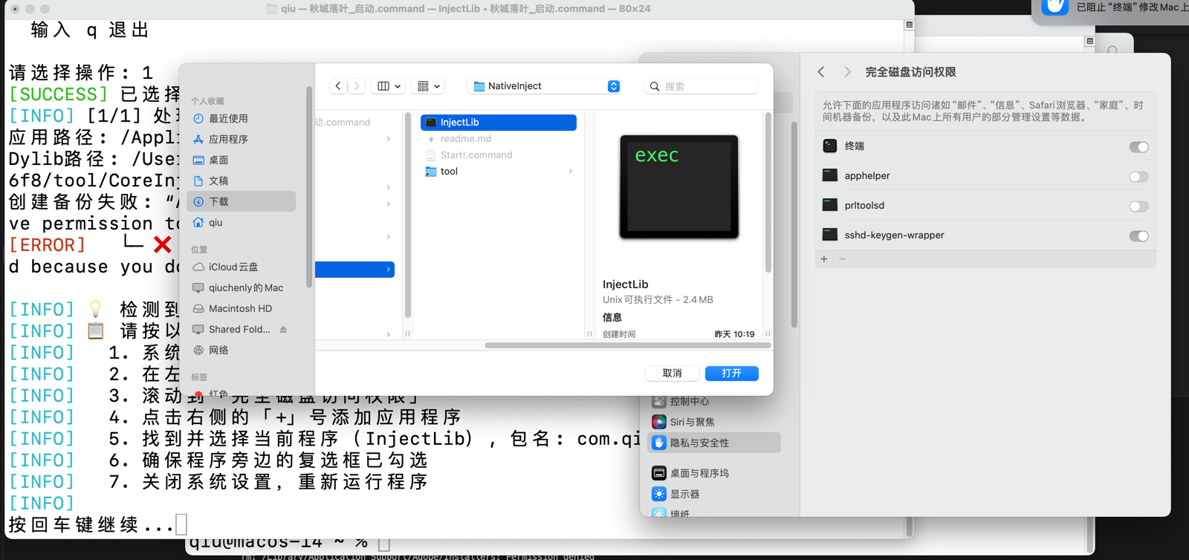Screen dimensions: 1189x560
Task: Open the column view mode dropdown
Action: (x=389, y=86)
